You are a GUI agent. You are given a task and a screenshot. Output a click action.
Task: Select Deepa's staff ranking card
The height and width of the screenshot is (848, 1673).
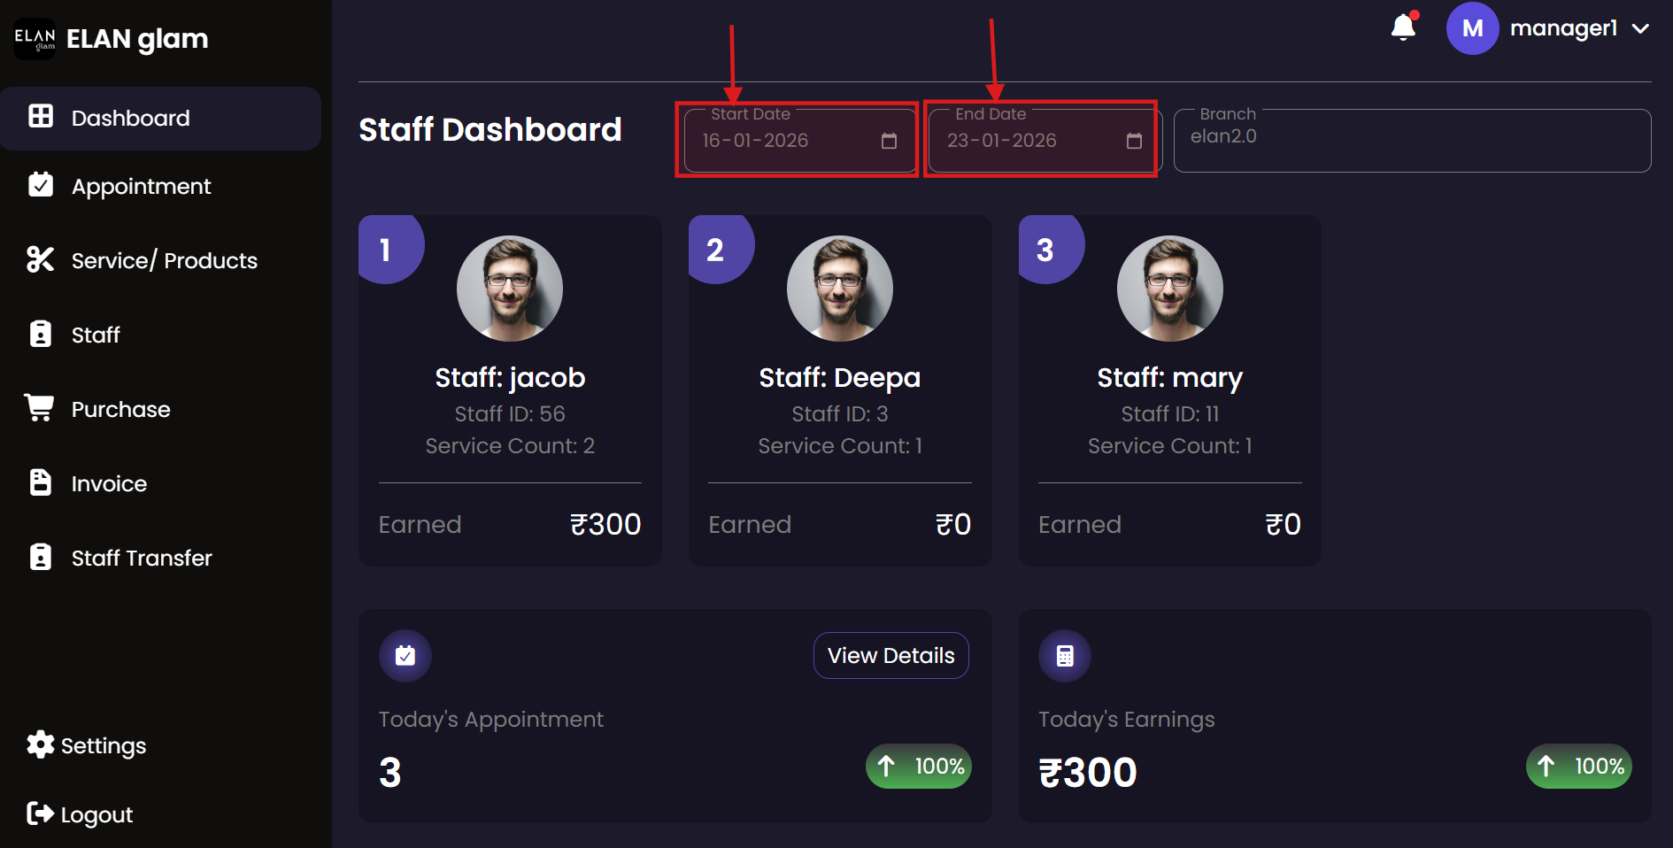[x=840, y=390]
